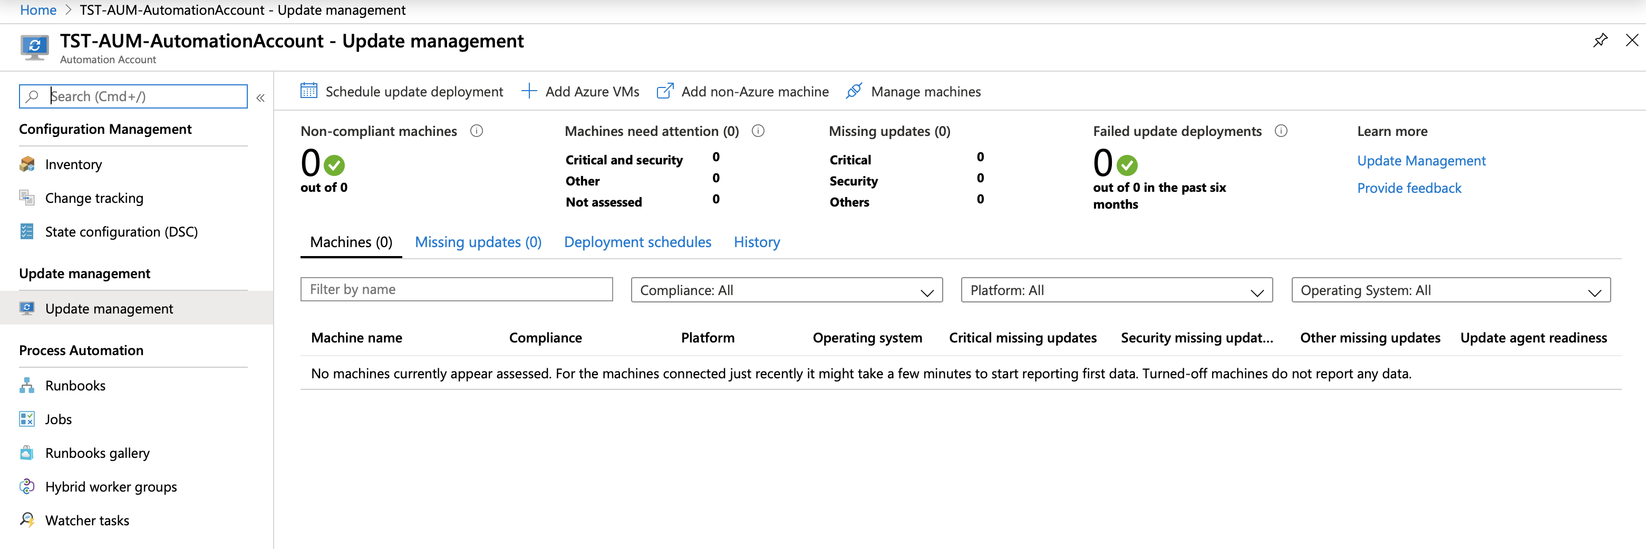This screenshot has width=1646, height=549.
Task: Click the Runbooks icon
Action: pos(27,386)
